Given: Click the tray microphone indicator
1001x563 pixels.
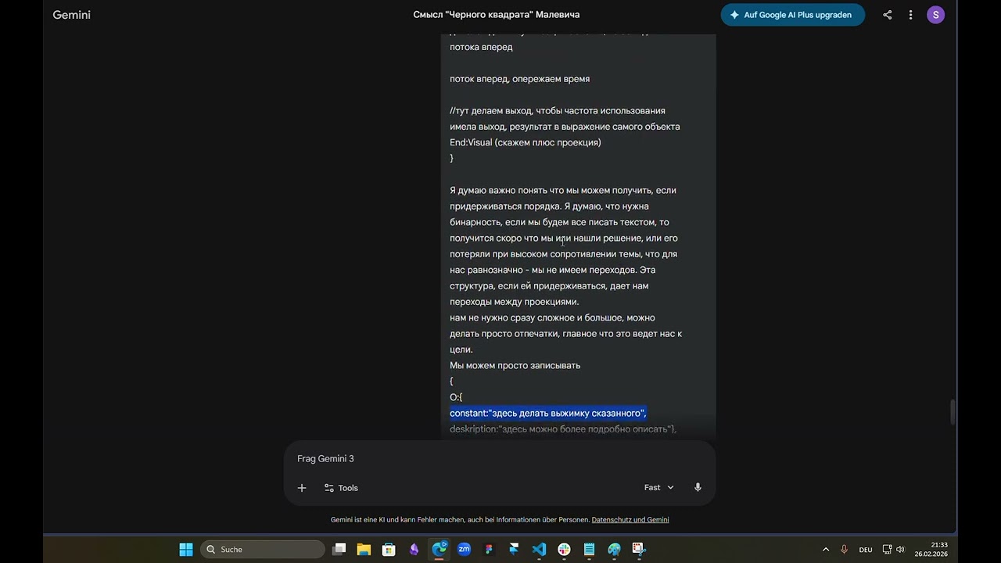Looking at the screenshot, I should [844, 550].
